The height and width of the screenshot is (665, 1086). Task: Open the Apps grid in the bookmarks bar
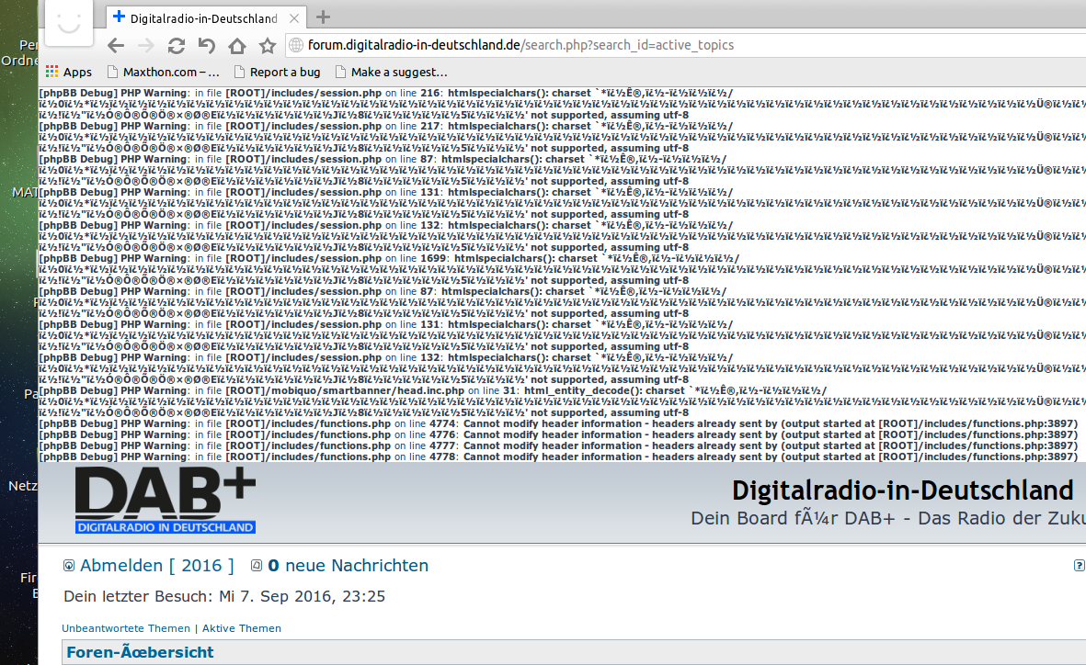point(68,72)
